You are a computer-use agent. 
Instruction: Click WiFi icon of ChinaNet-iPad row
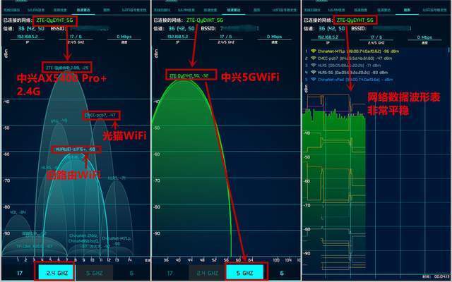tap(314, 80)
